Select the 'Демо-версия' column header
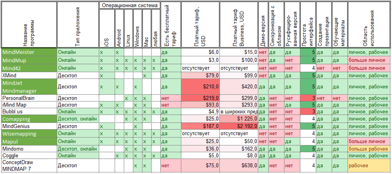392x174 pixels. pos(263,25)
